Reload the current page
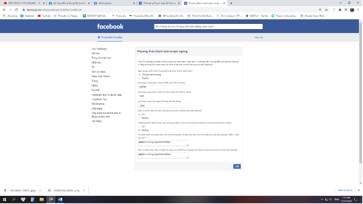Viewport: 363px width, 204px height. pos(16,10)
